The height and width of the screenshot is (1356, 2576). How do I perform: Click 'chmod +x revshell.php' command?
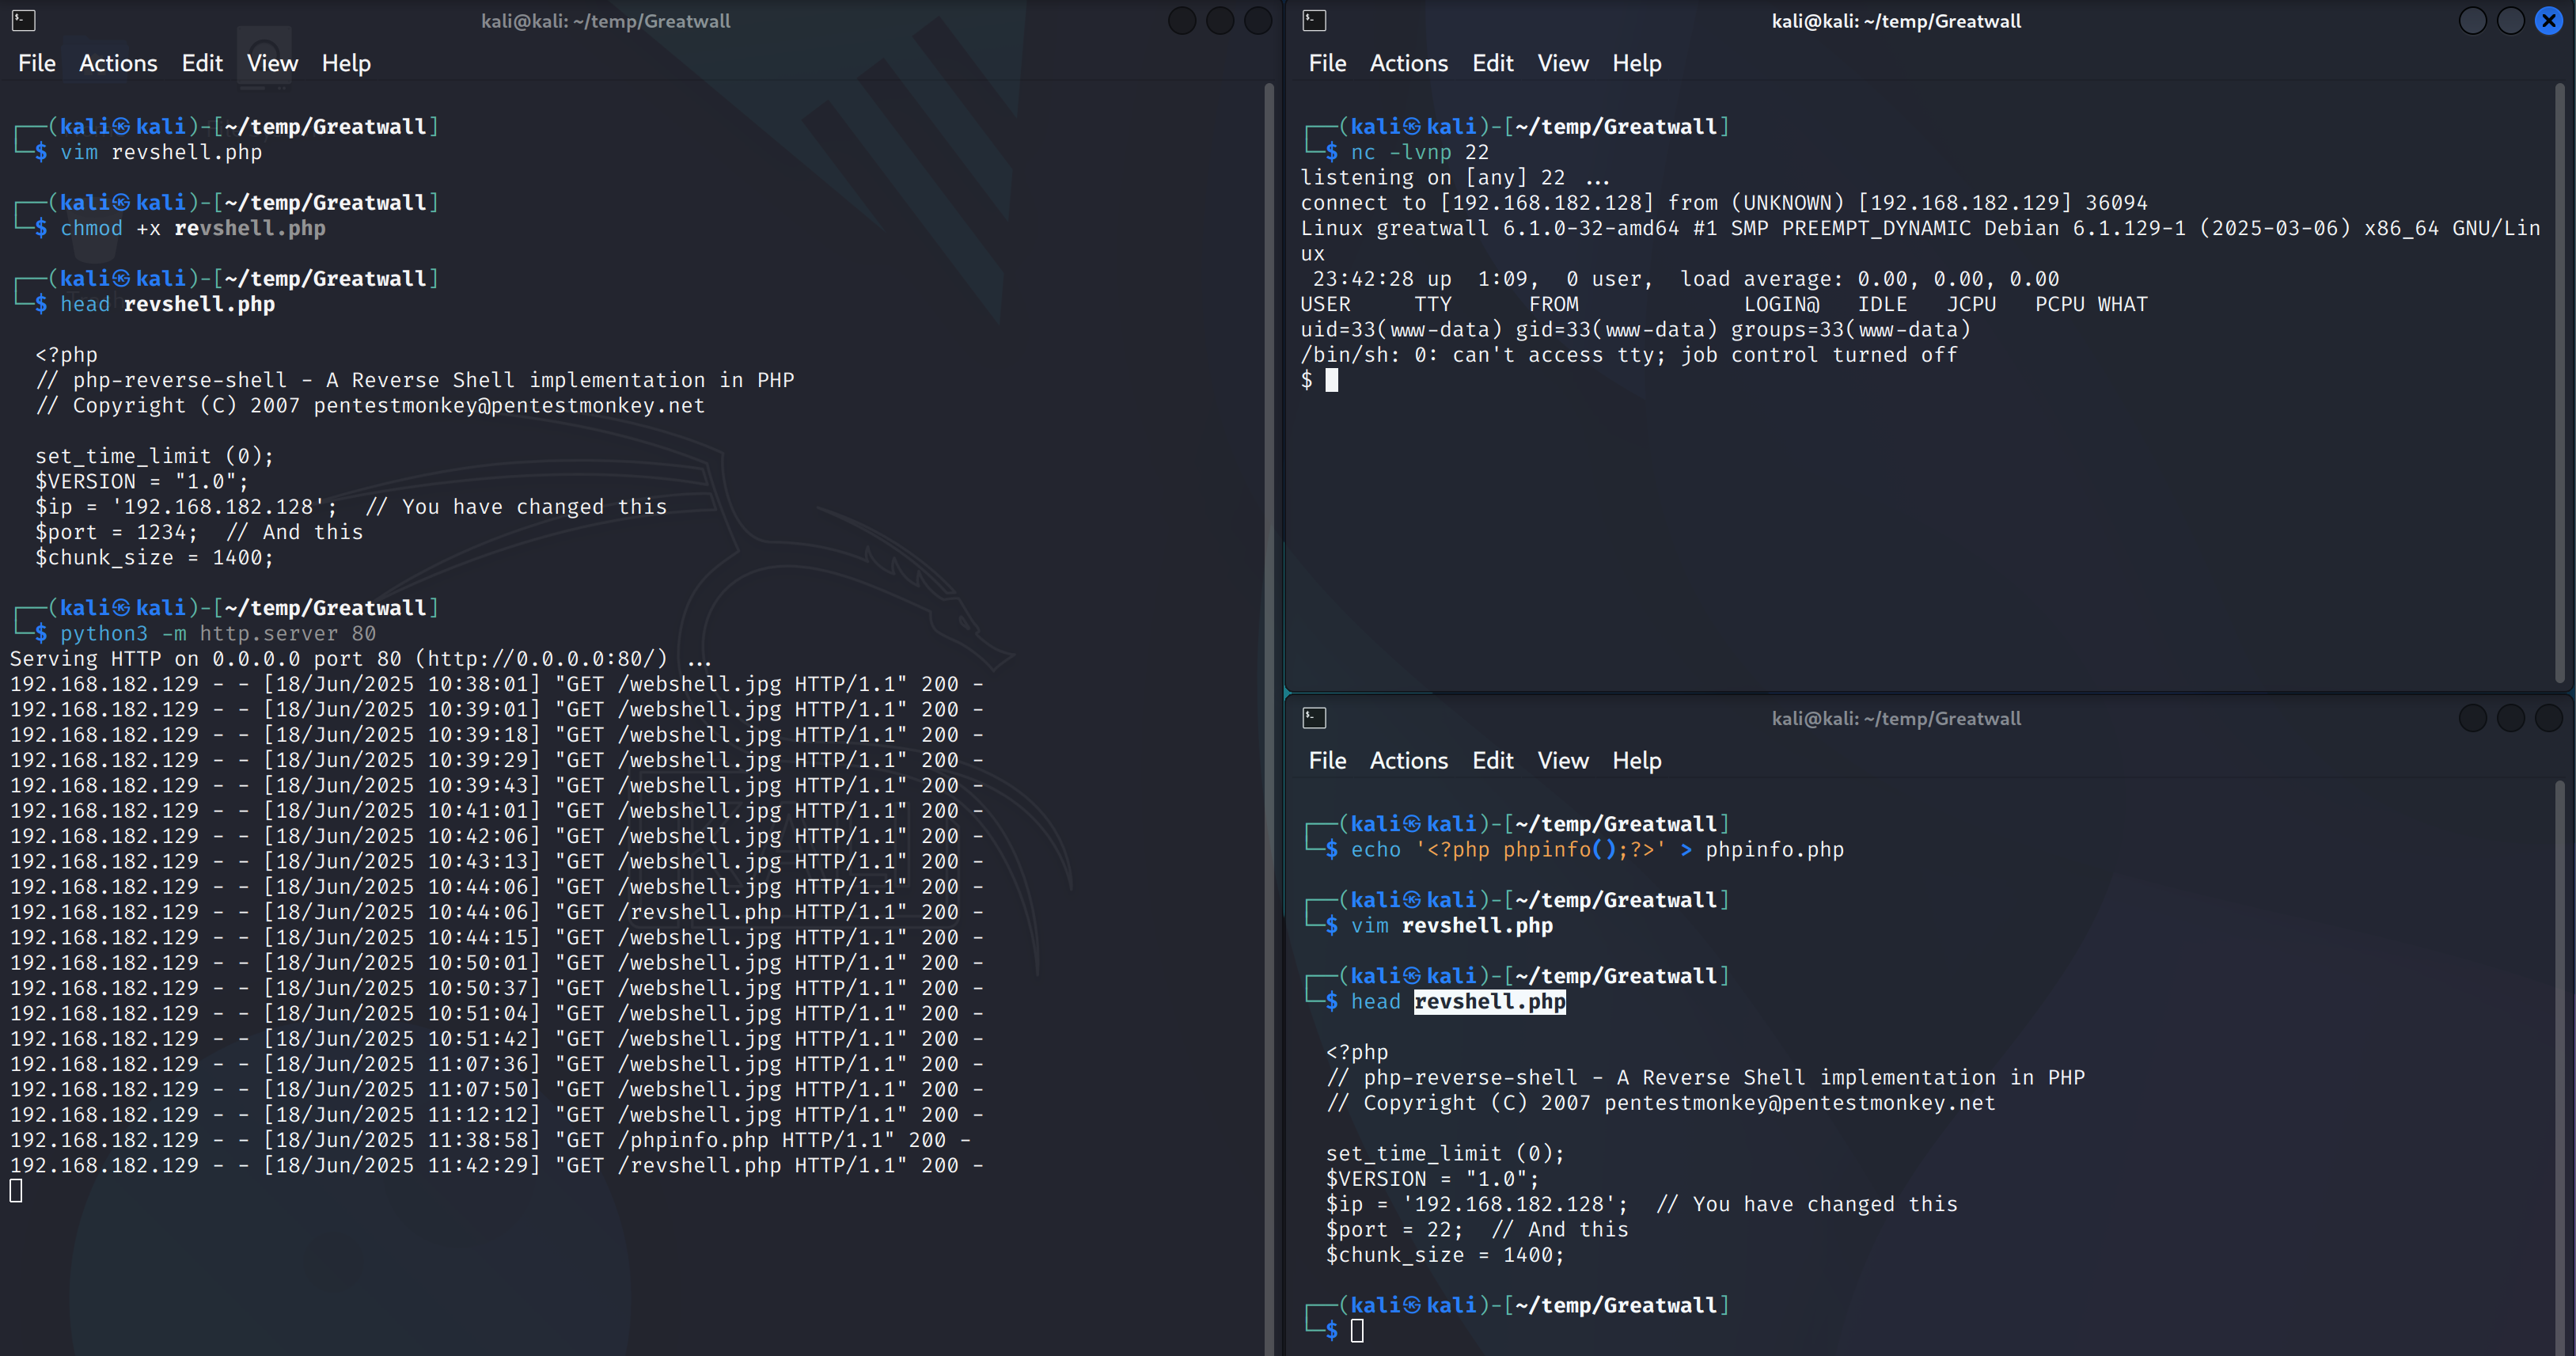coord(193,228)
